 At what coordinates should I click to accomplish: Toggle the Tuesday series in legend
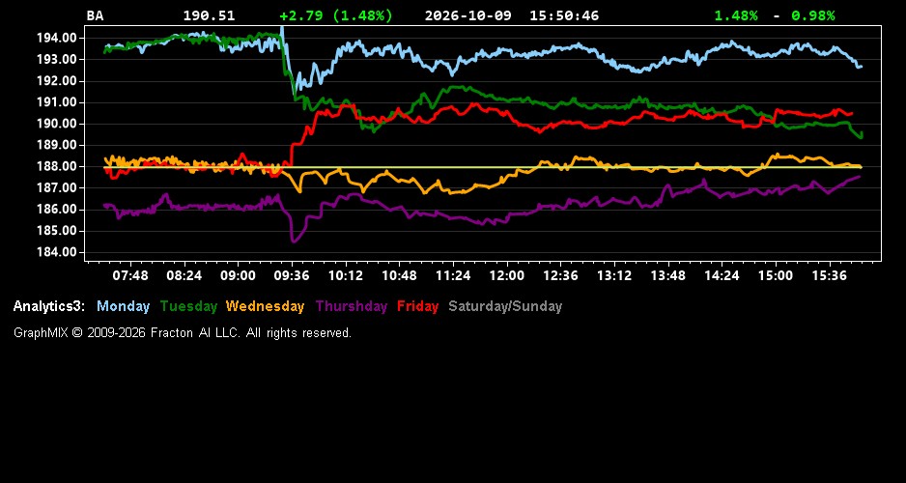[189, 306]
